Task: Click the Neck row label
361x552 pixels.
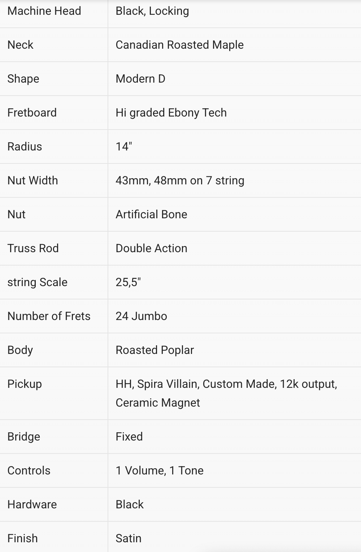Action: (20, 45)
